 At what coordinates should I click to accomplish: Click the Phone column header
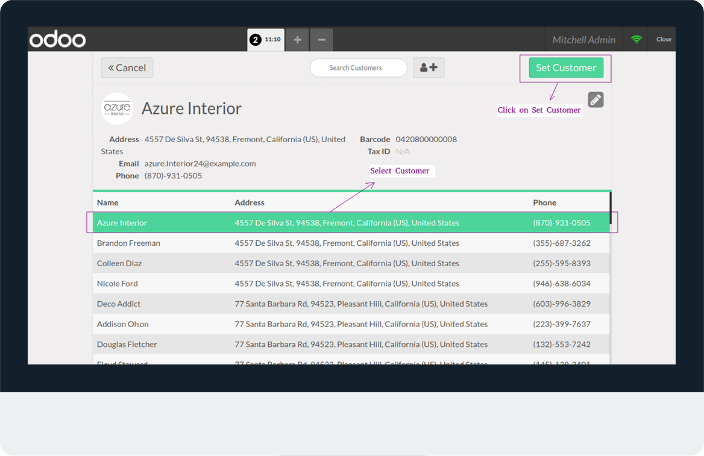(x=545, y=202)
